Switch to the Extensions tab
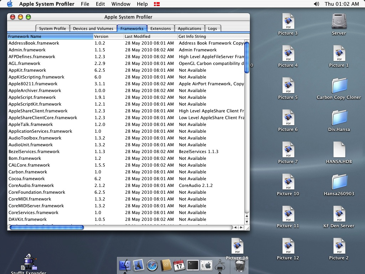The image size is (365, 274). (x=161, y=29)
